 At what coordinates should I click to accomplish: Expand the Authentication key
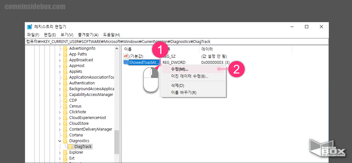(x=60, y=83)
